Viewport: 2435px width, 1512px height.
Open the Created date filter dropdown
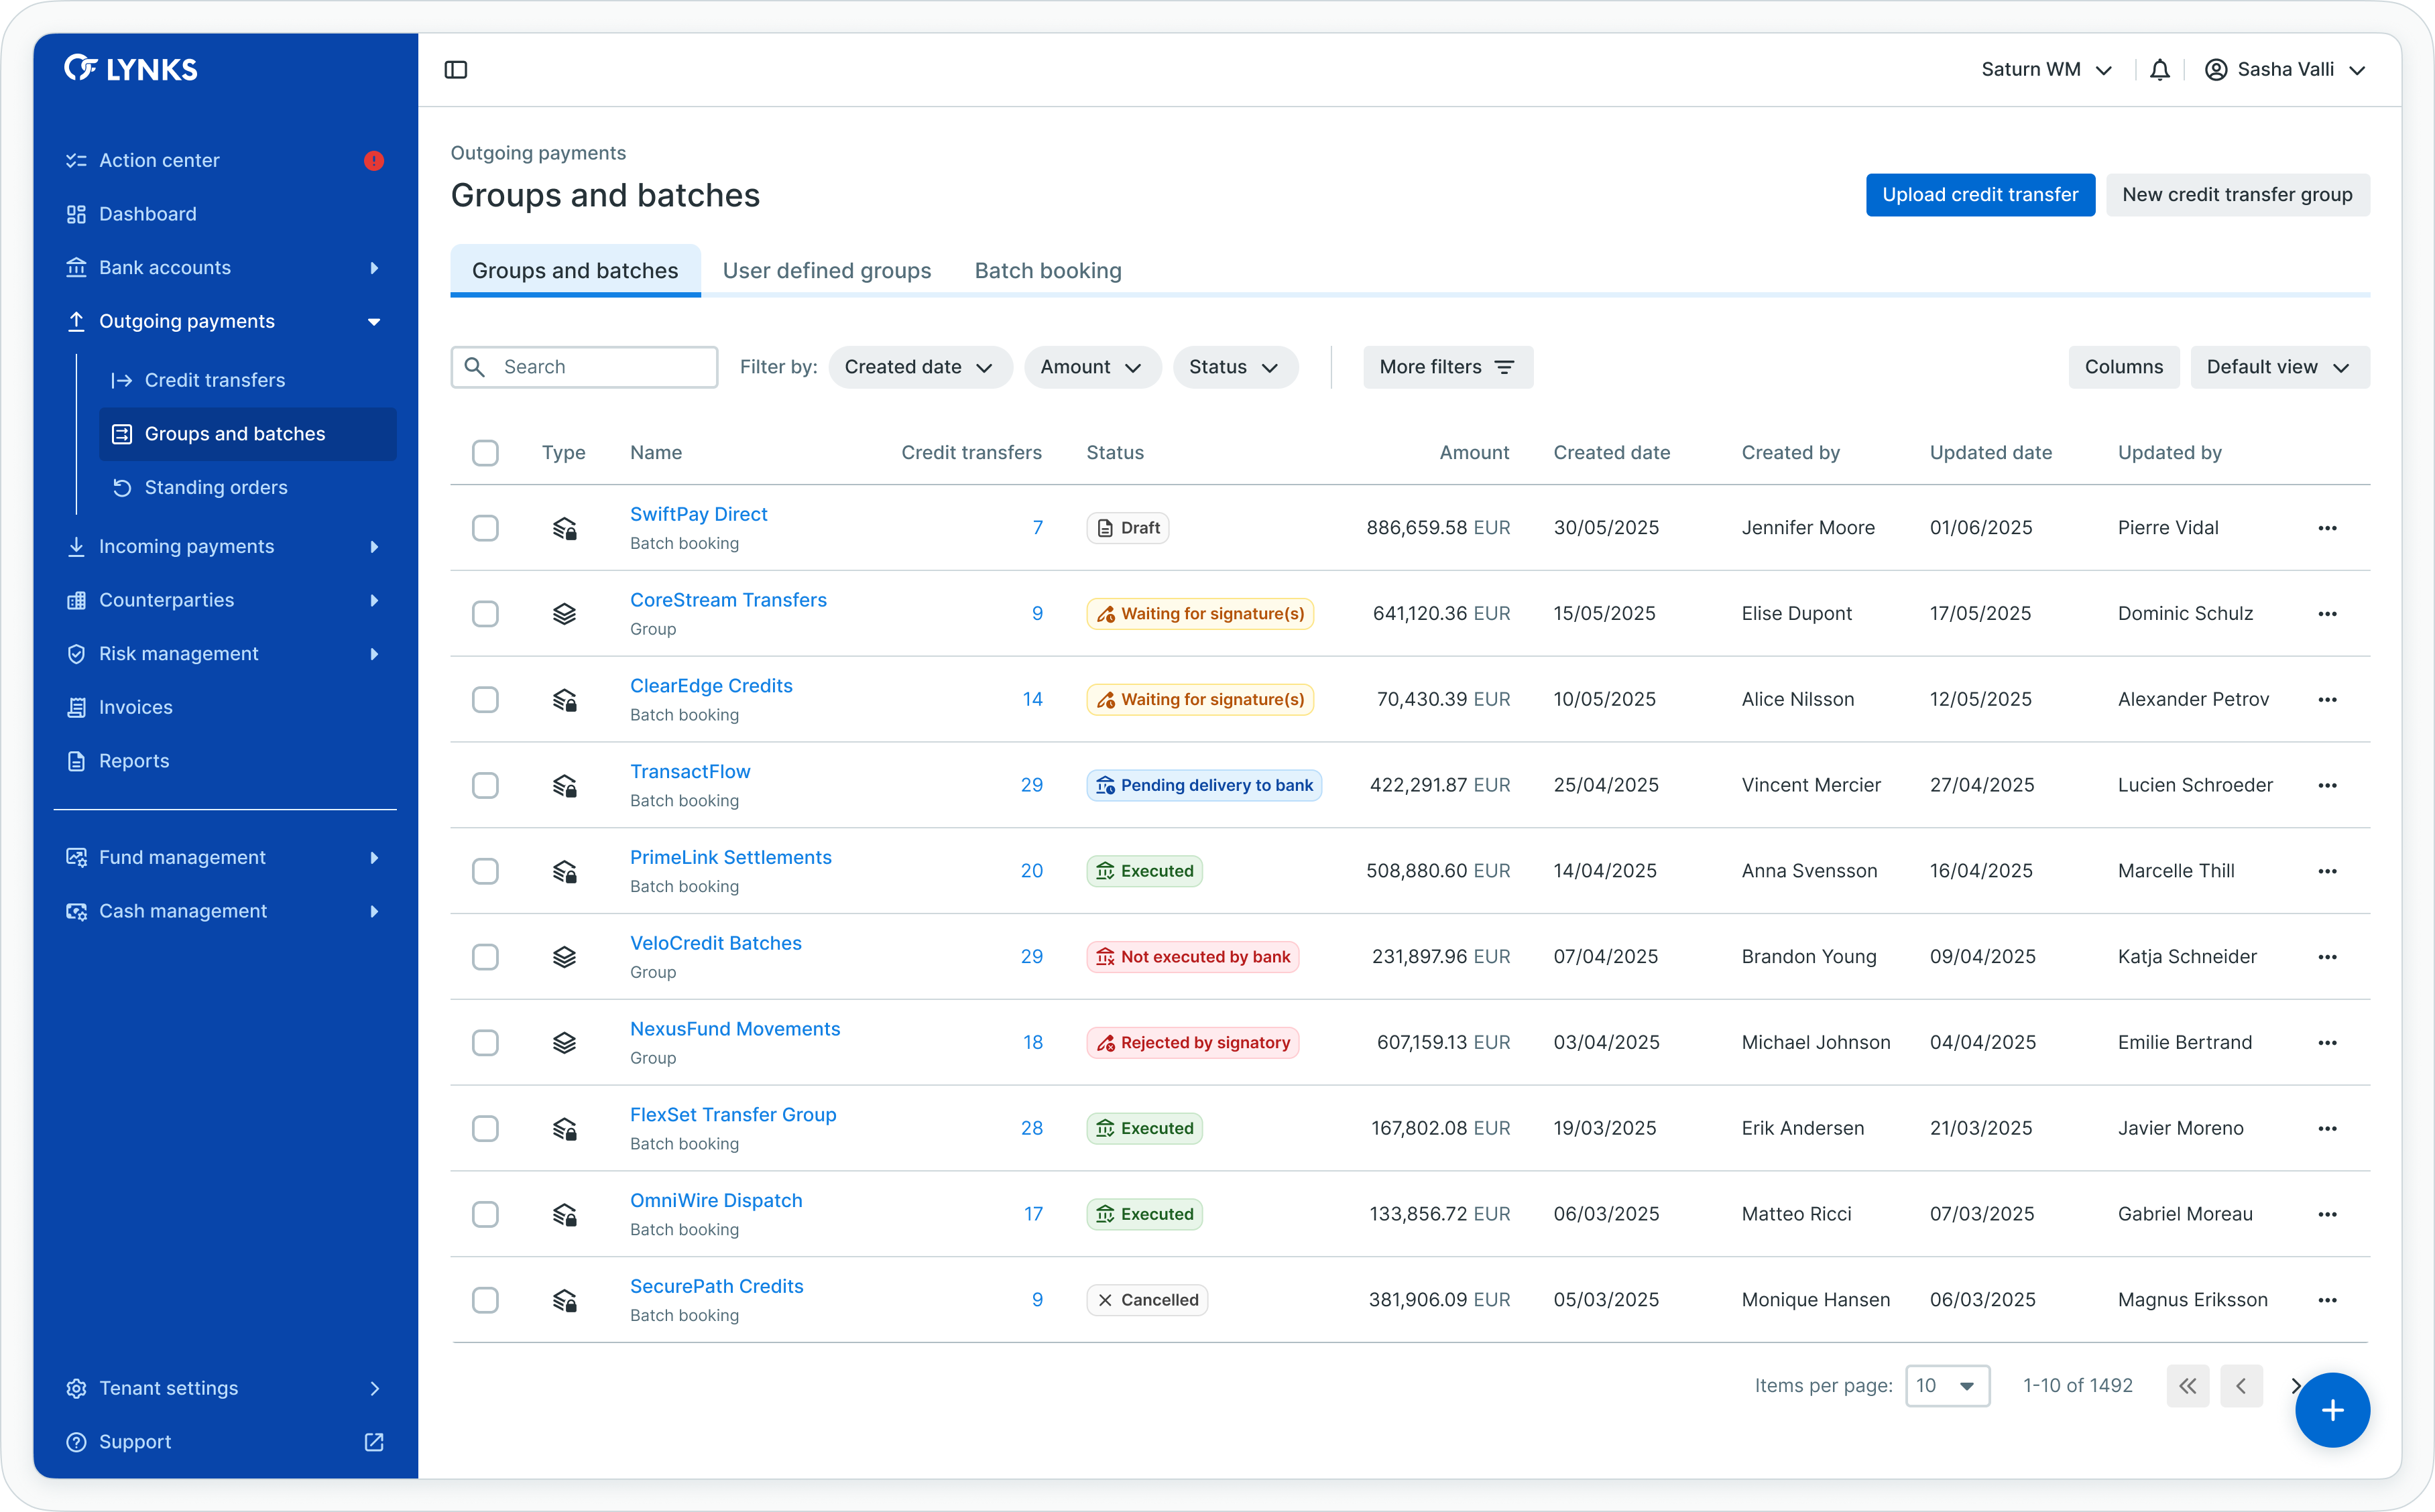coord(919,367)
